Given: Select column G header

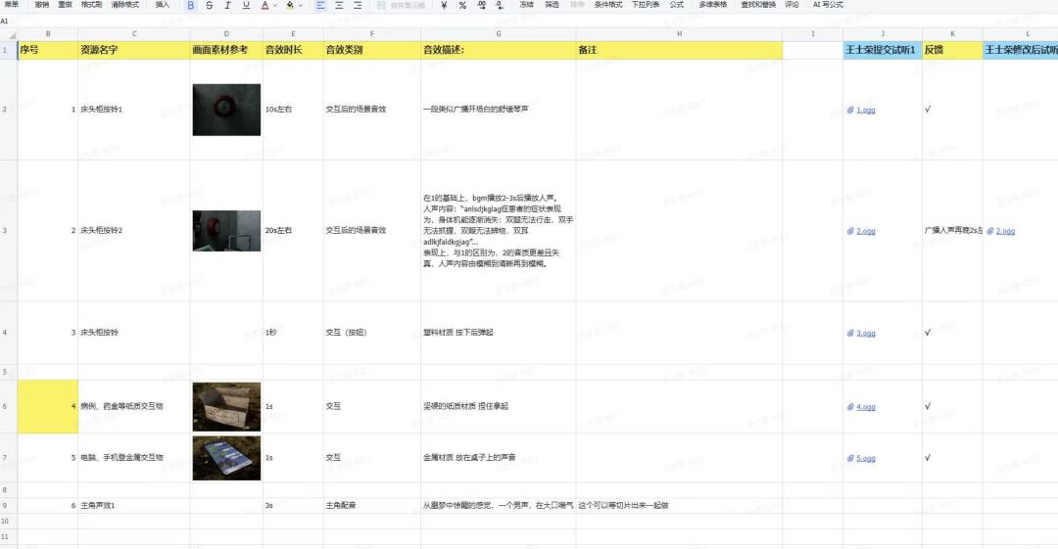Looking at the screenshot, I should [498, 33].
